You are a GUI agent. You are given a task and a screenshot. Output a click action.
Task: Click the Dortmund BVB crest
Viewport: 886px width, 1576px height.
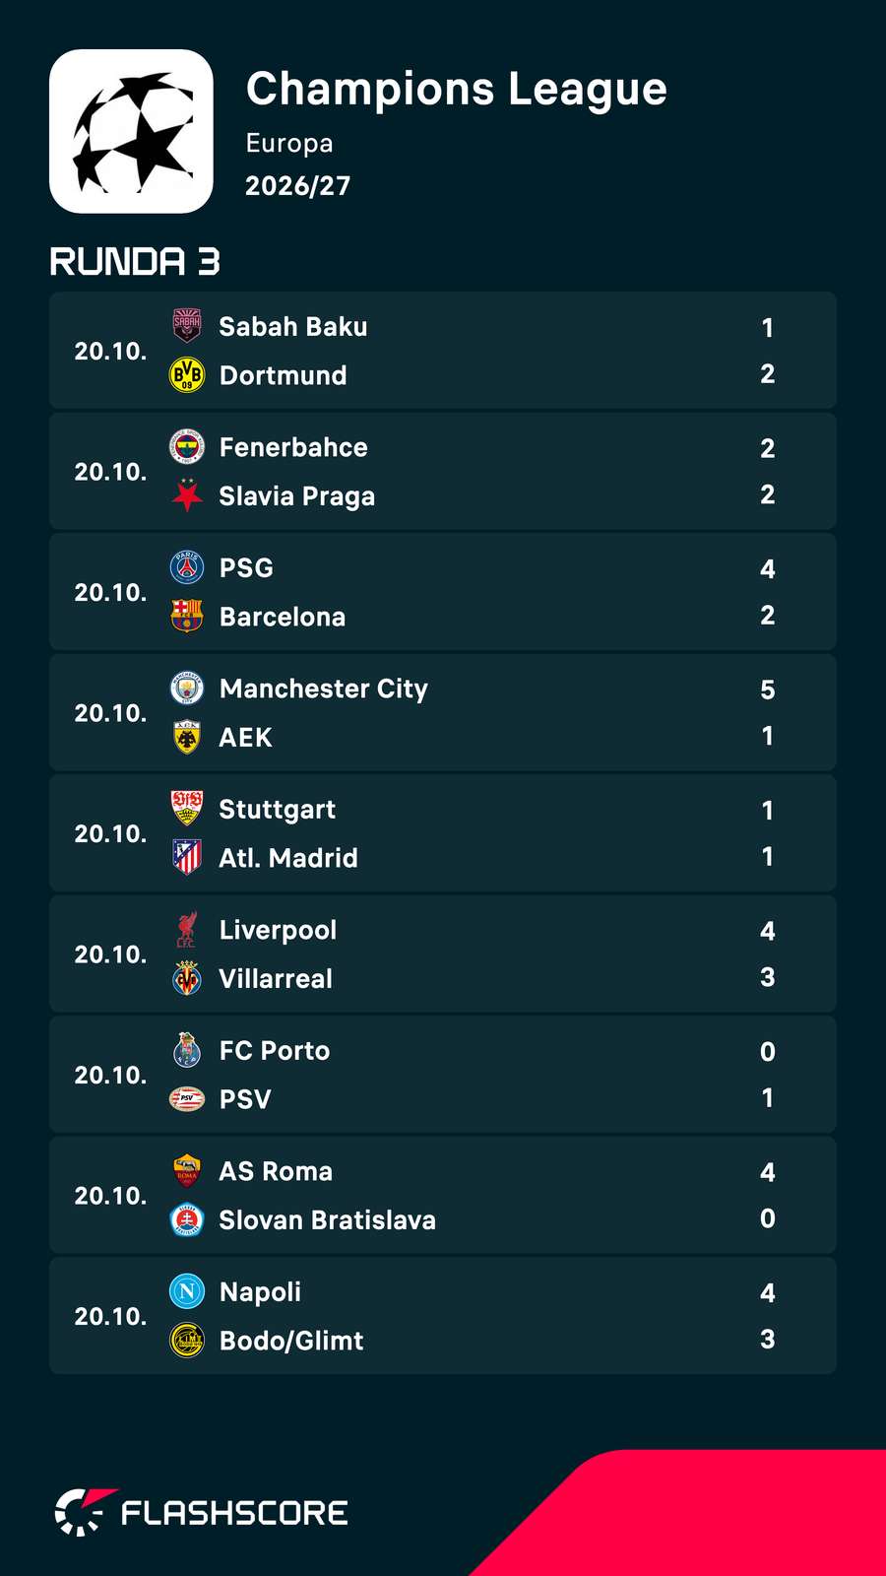187,374
